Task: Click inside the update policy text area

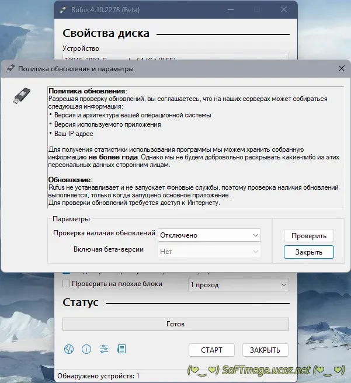Action: (x=193, y=146)
